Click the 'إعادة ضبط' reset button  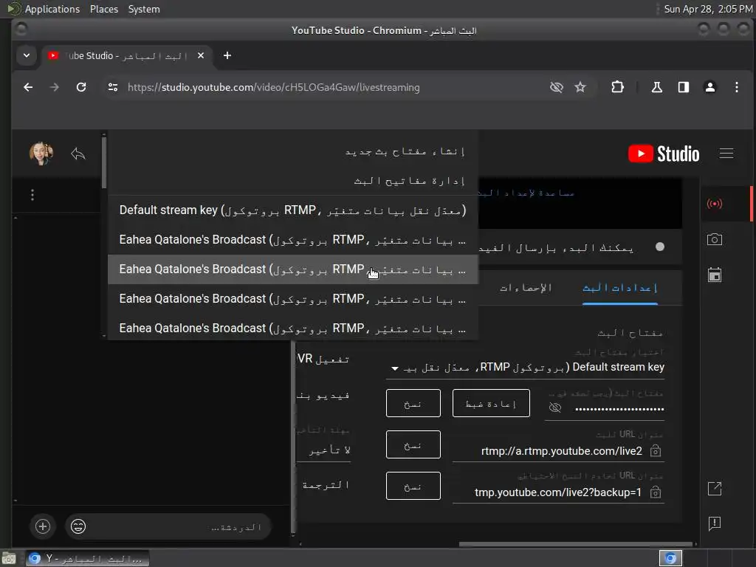tap(491, 403)
